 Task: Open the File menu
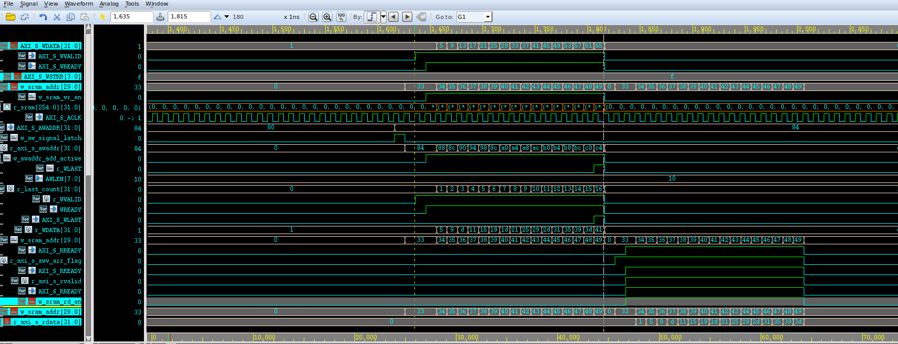tap(8, 4)
